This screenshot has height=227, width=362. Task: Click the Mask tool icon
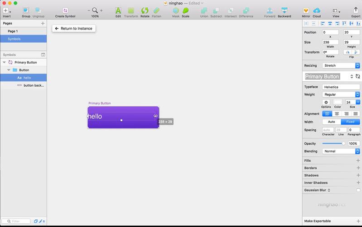[x=176, y=10]
